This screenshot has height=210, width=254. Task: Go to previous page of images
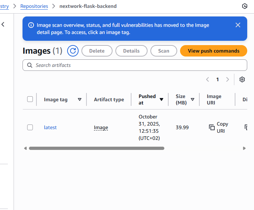(x=208, y=79)
